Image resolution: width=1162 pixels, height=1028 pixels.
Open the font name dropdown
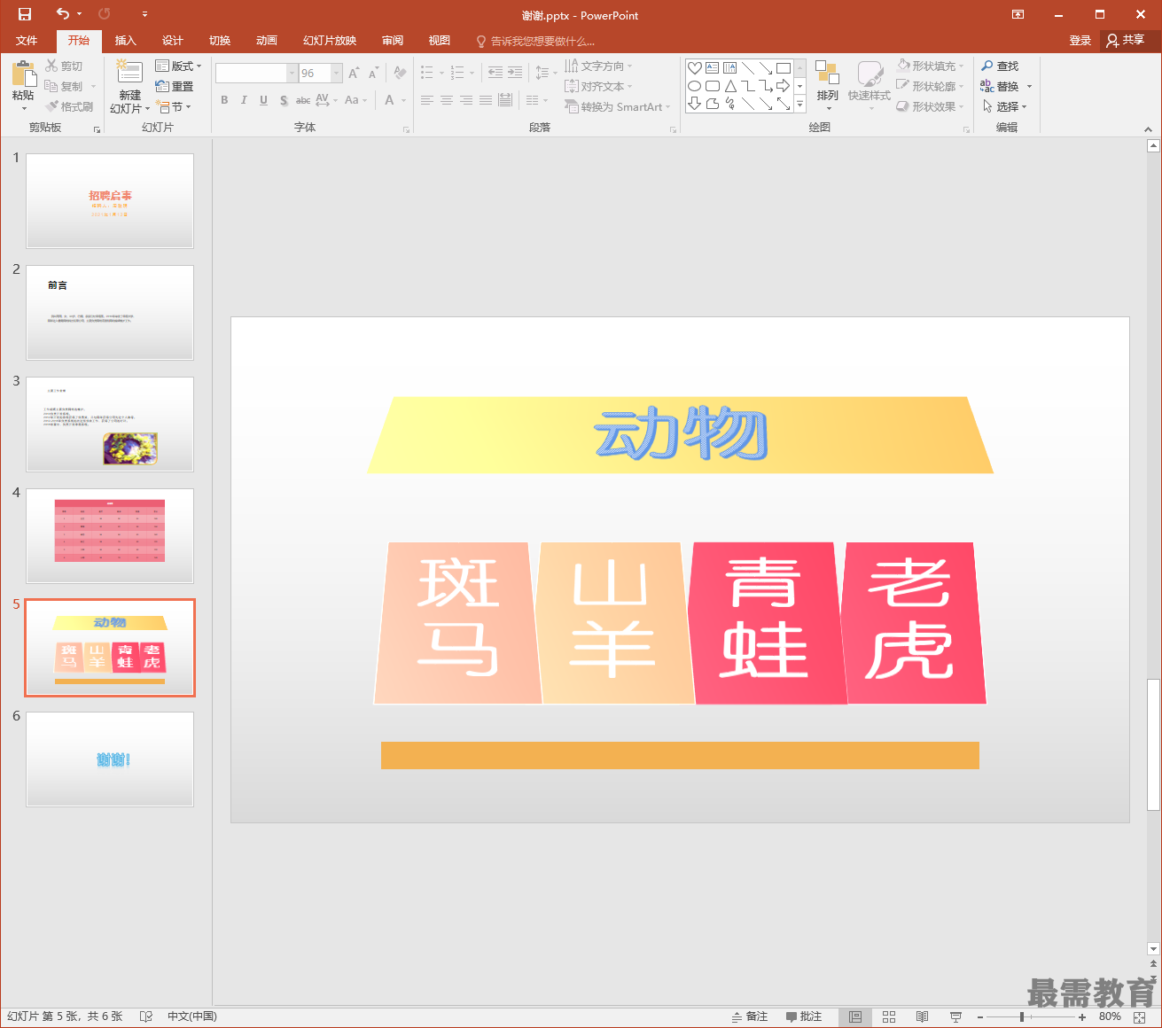tap(292, 73)
